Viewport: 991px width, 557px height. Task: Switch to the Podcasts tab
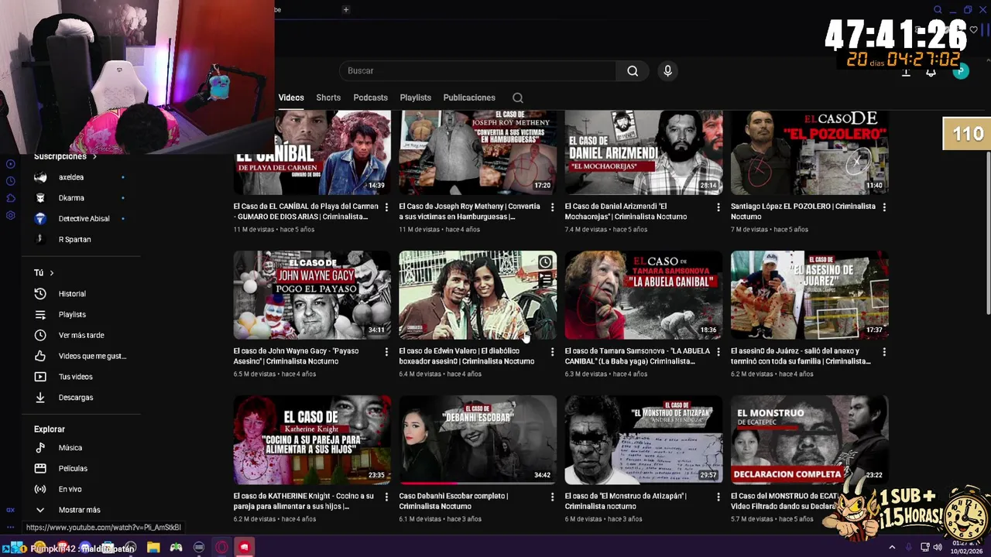click(x=370, y=97)
